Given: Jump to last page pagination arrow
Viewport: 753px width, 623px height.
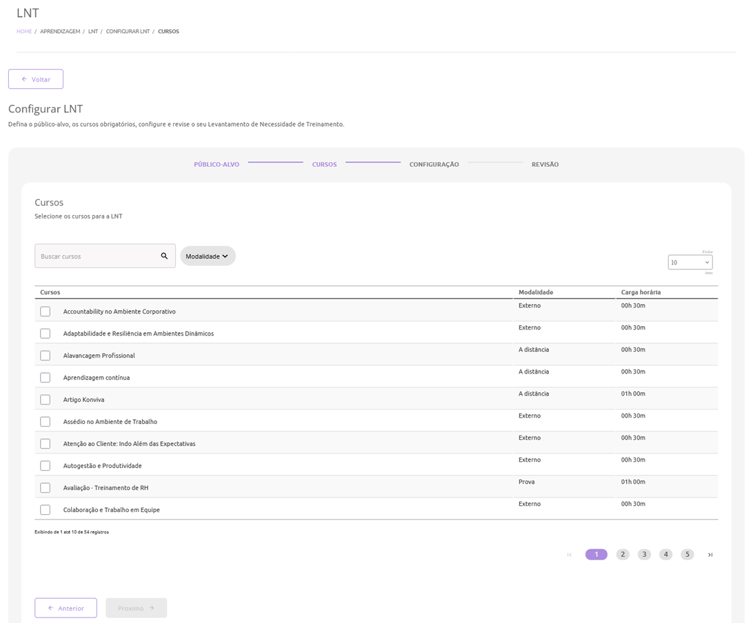Looking at the screenshot, I should coord(710,555).
